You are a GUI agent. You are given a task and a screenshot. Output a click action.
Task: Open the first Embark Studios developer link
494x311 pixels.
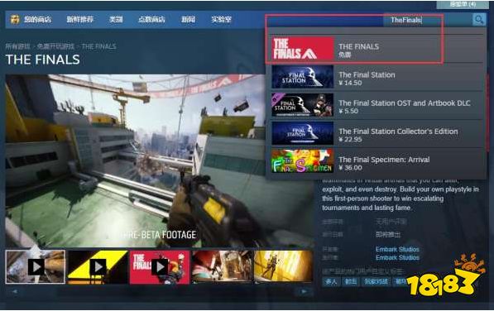[397, 249]
